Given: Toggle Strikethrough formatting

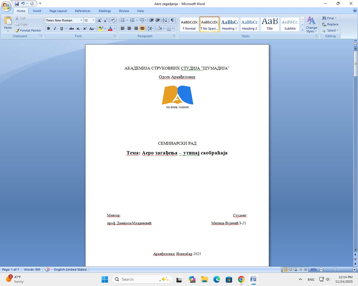Looking at the screenshot, I should pos(72,28).
